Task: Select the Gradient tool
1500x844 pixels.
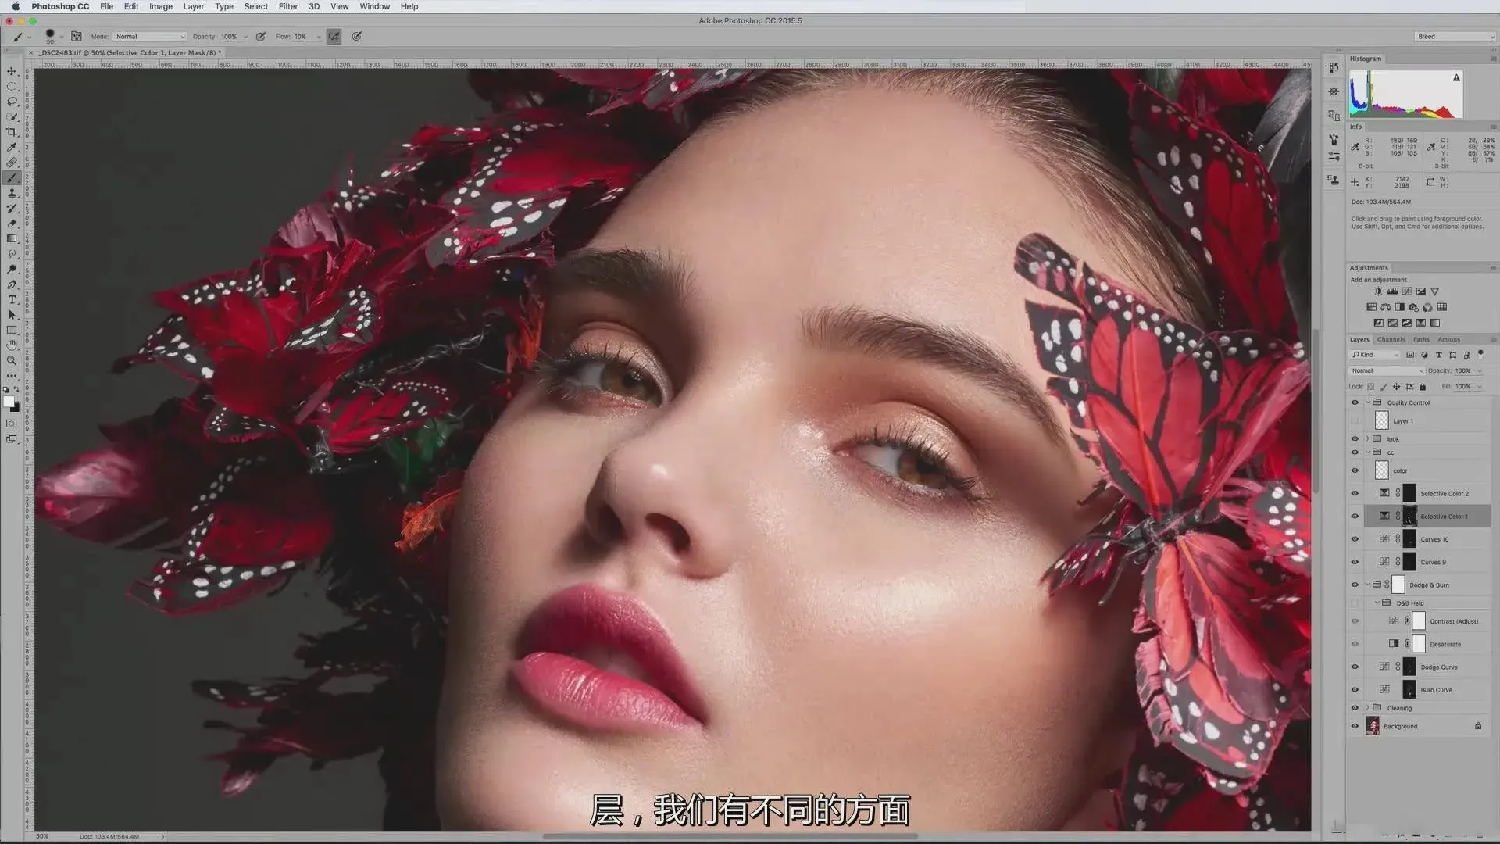Action: click(x=12, y=239)
